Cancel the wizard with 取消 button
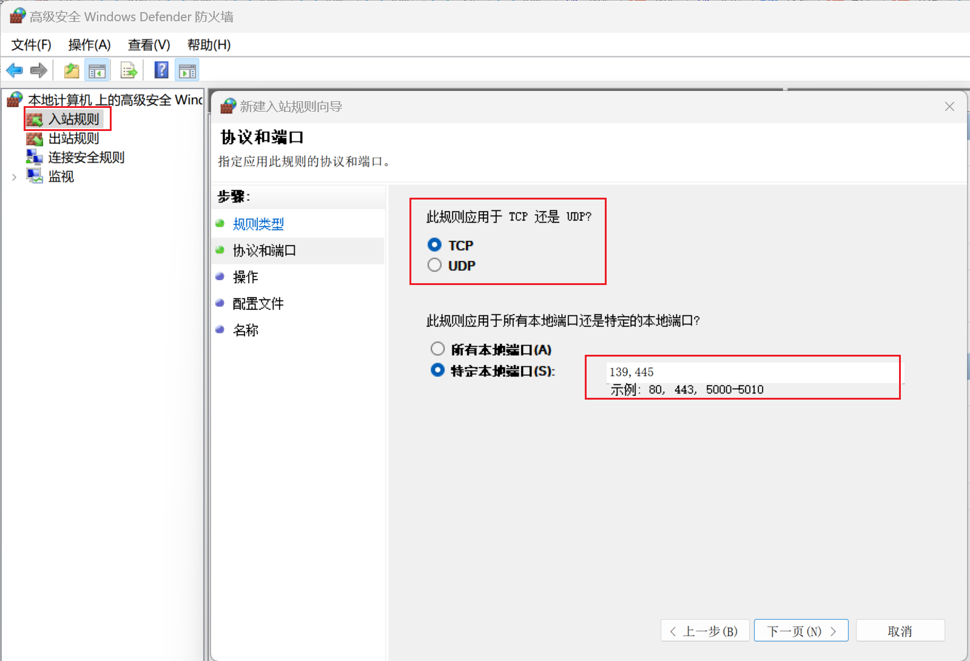This screenshot has width=970, height=661. click(900, 631)
